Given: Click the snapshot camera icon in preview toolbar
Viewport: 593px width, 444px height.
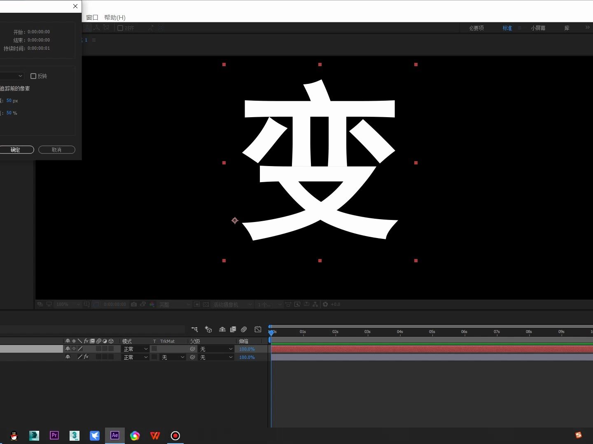Looking at the screenshot, I should click(x=134, y=304).
